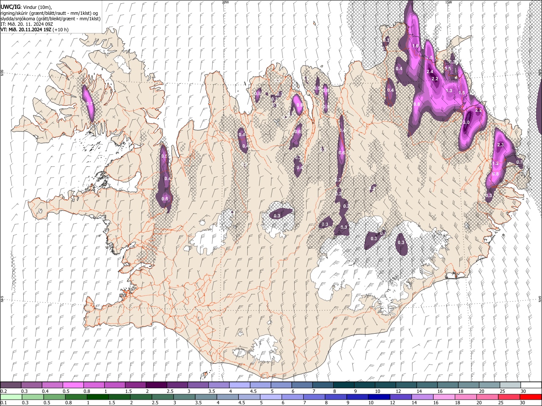Viewport: 542px width, 406px height.
Task: Choose the 25 swatch in lower legend
Action: pyautogui.click(x=509, y=397)
